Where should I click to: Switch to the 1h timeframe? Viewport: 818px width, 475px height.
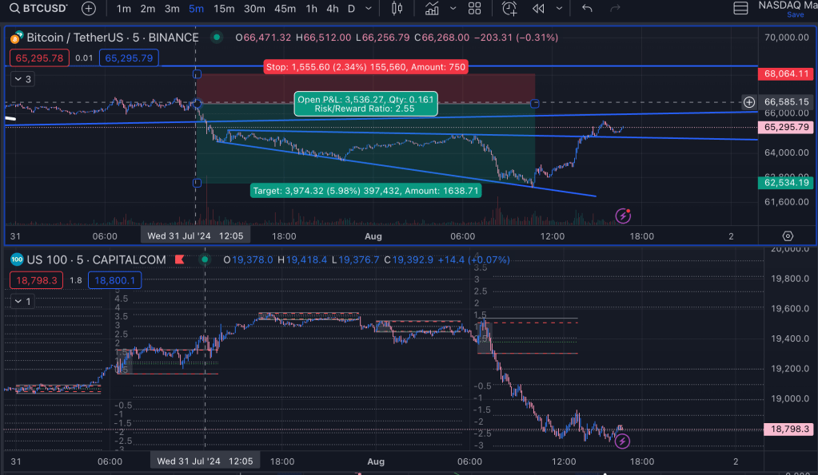312,9
